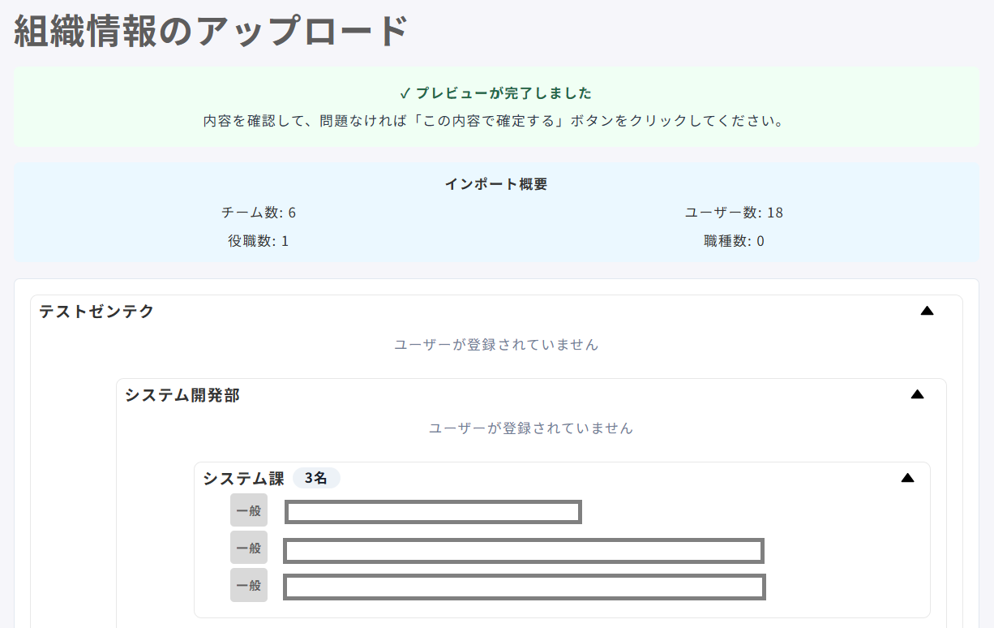This screenshot has width=994, height=628.
Task: Select the third user entry in システム課
Action: tap(525, 587)
